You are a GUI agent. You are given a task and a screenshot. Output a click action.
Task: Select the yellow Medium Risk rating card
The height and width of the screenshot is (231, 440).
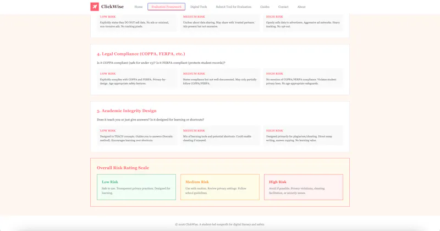(x=220, y=187)
